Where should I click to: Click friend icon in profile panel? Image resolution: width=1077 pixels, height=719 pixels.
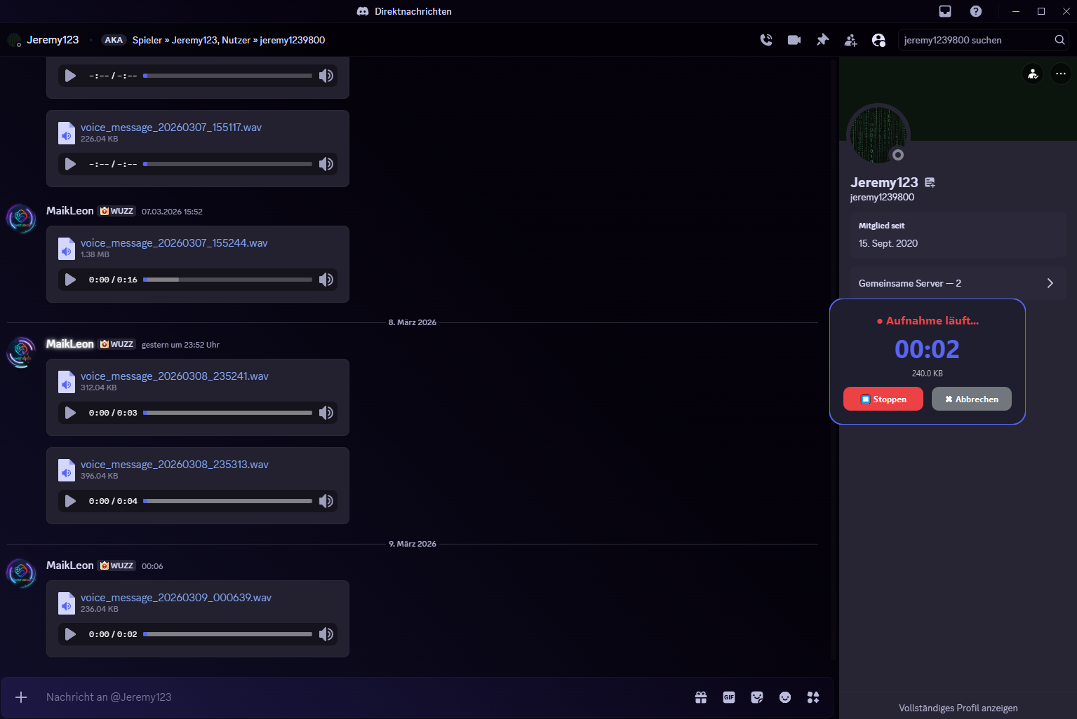point(1033,74)
